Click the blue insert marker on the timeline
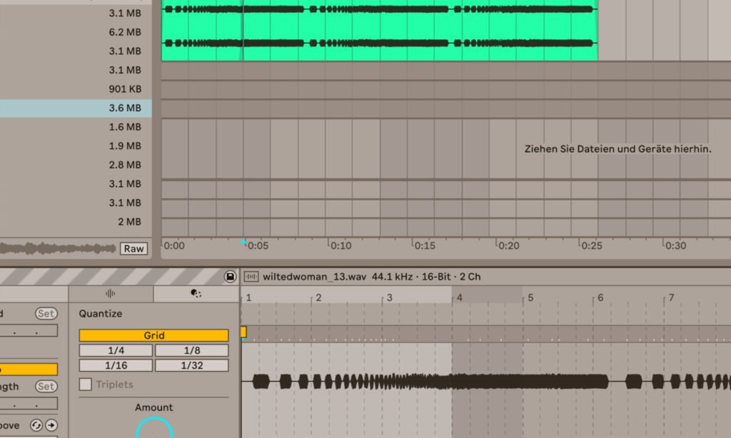Image resolution: width=731 pixels, height=438 pixels. click(x=243, y=241)
